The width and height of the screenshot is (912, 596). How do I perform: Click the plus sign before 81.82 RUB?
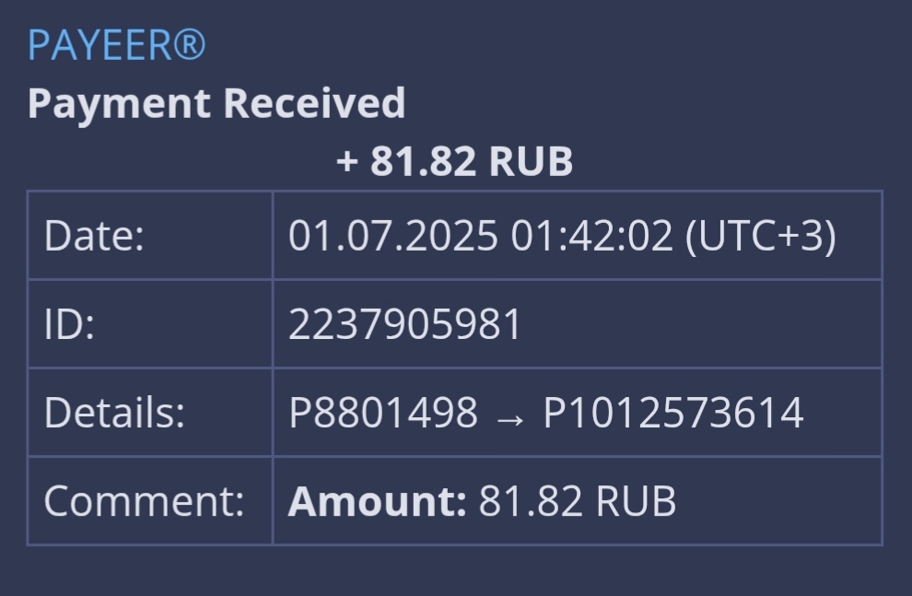click(x=346, y=161)
